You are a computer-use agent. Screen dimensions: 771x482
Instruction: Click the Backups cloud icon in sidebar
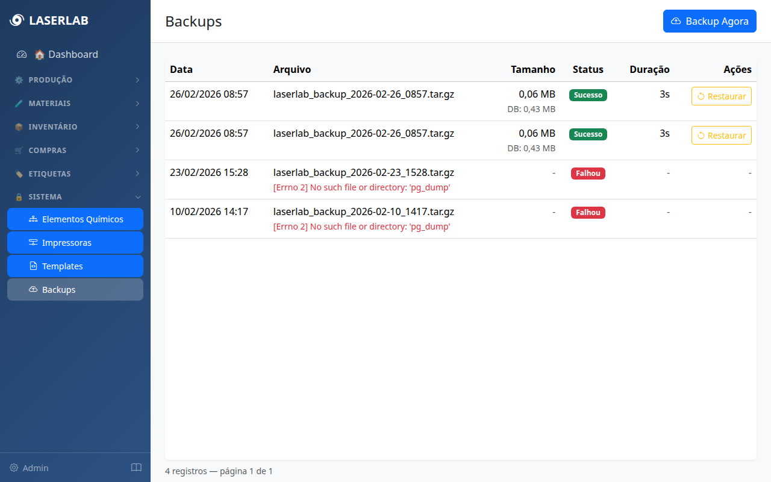[x=34, y=289]
